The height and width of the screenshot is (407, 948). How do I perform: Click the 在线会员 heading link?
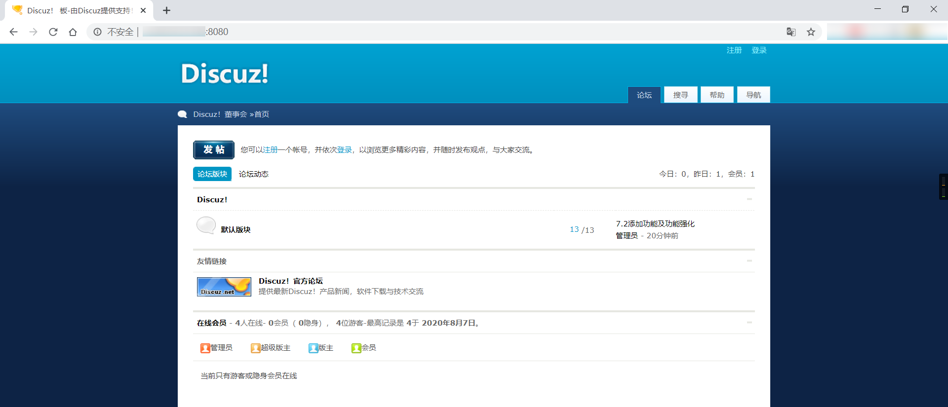(212, 323)
